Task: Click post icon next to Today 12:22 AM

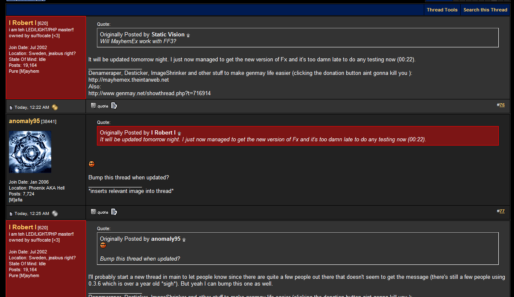Action: tap(11, 107)
